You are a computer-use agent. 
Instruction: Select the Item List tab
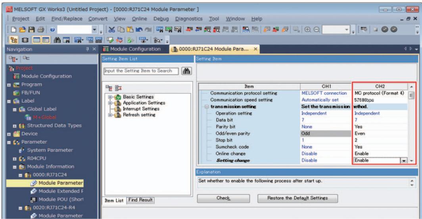(114, 200)
